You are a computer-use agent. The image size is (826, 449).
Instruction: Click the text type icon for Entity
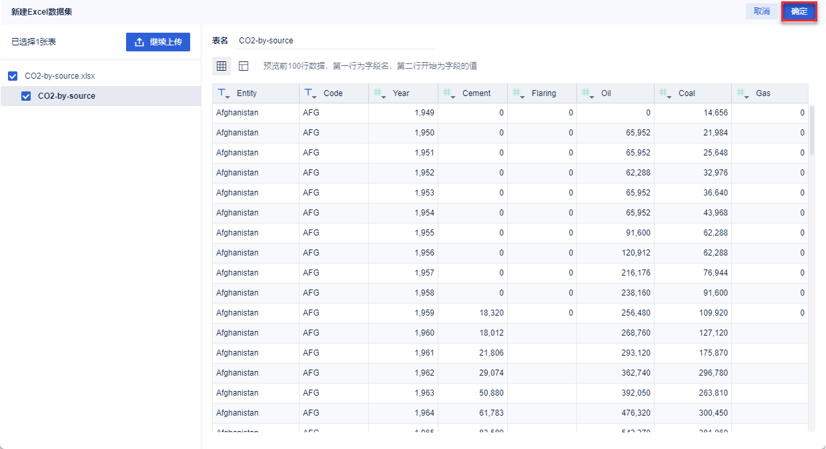224,93
